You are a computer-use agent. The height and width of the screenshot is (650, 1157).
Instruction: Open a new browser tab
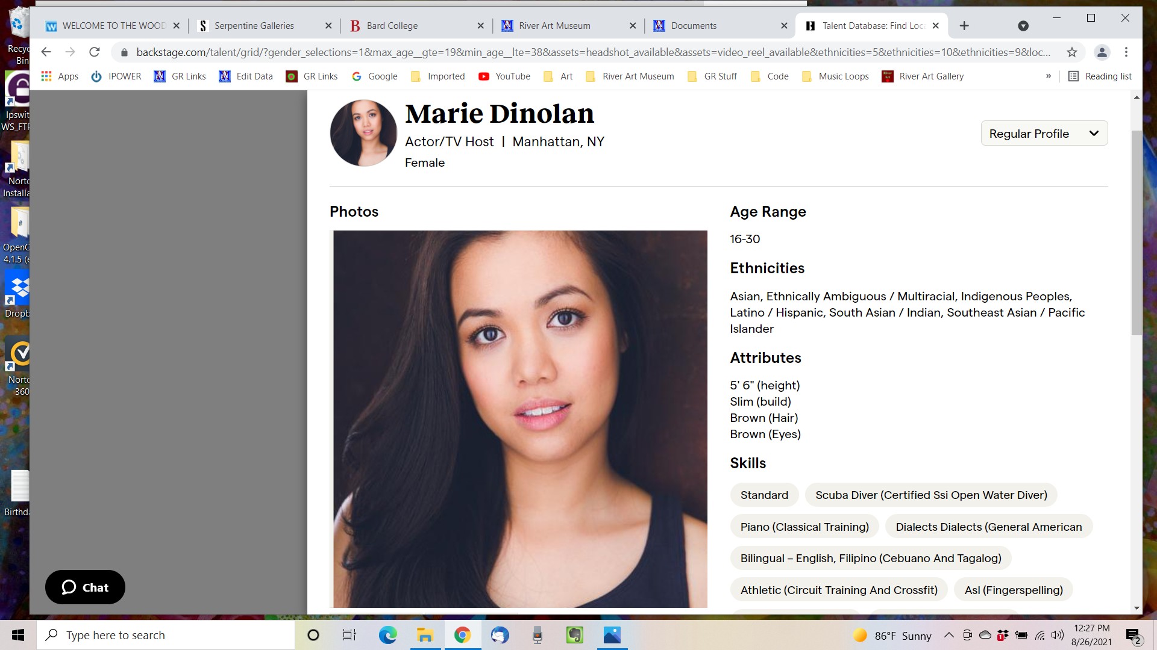coord(964,25)
